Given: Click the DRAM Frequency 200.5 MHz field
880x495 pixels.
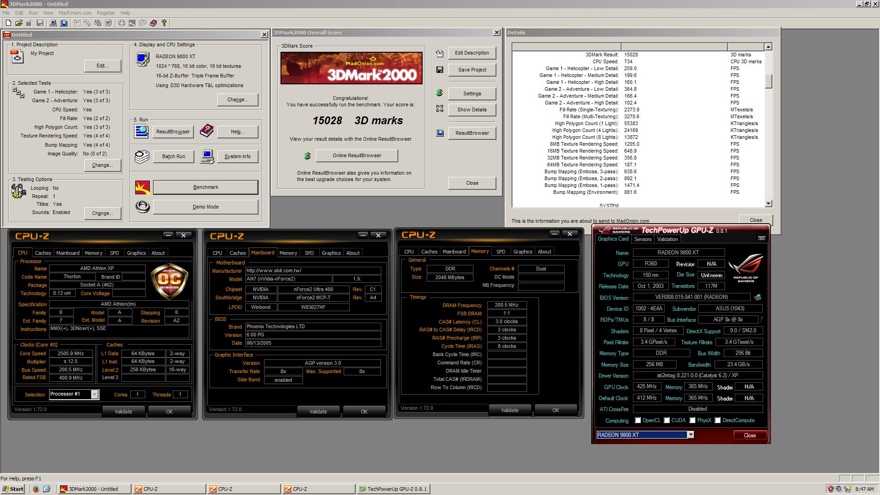Looking at the screenshot, I should pos(506,305).
